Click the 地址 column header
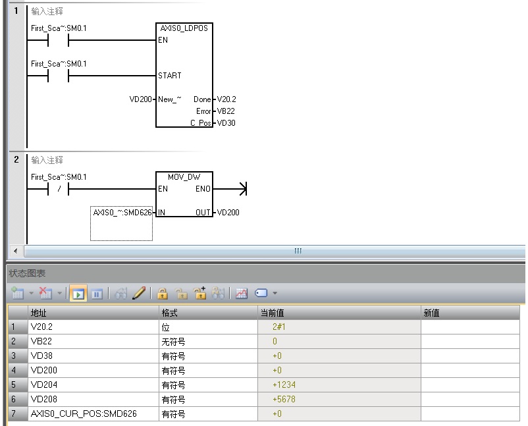 [93, 313]
